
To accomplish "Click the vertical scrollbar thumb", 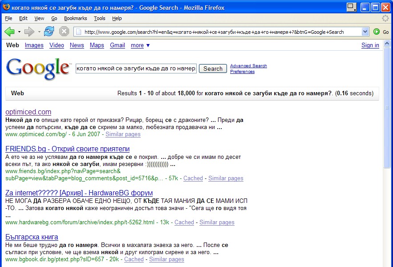I will pos(387,108).
